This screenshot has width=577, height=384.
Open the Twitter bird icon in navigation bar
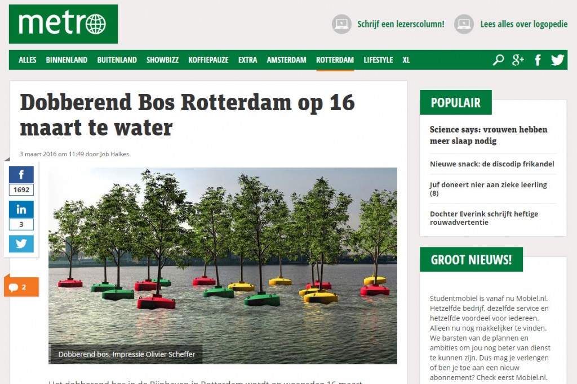(x=557, y=60)
